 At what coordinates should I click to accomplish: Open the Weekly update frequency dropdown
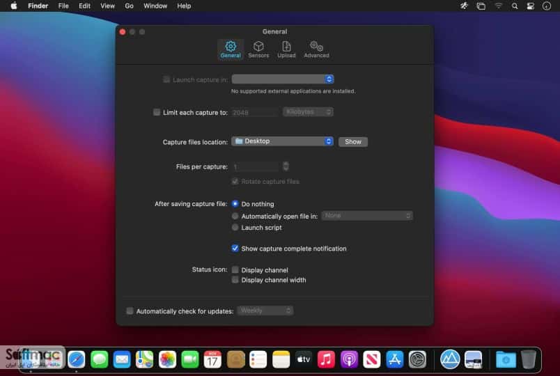[265, 311]
